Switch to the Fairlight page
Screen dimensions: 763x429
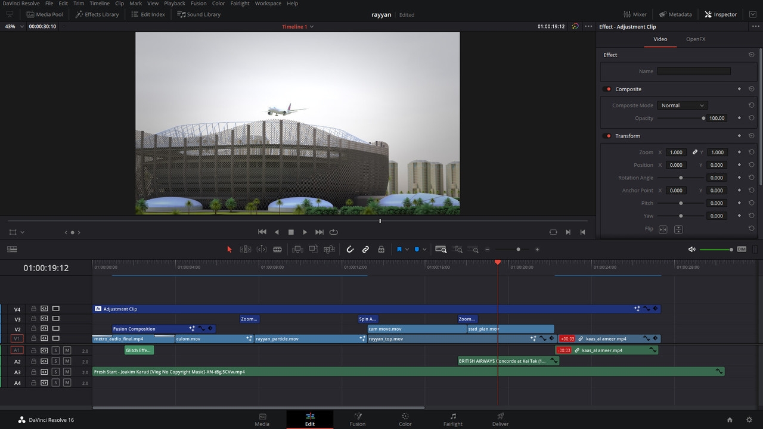coord(453,419)
